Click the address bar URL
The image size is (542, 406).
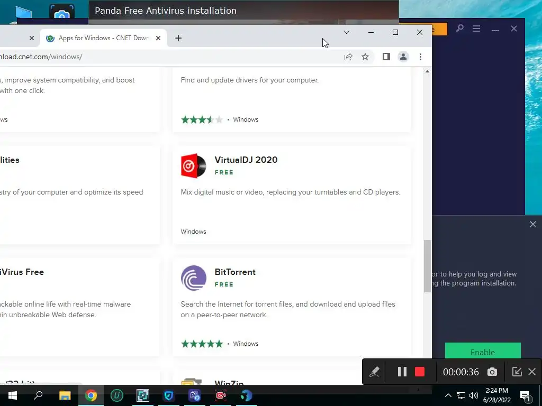pyautogui.click(x=41, y=57)
